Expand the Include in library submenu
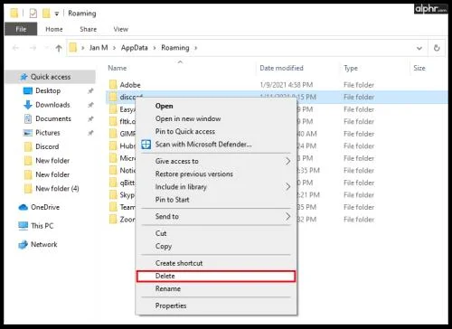Image resolution: width=452 pixels, height=329 pixels. point(216,187)
